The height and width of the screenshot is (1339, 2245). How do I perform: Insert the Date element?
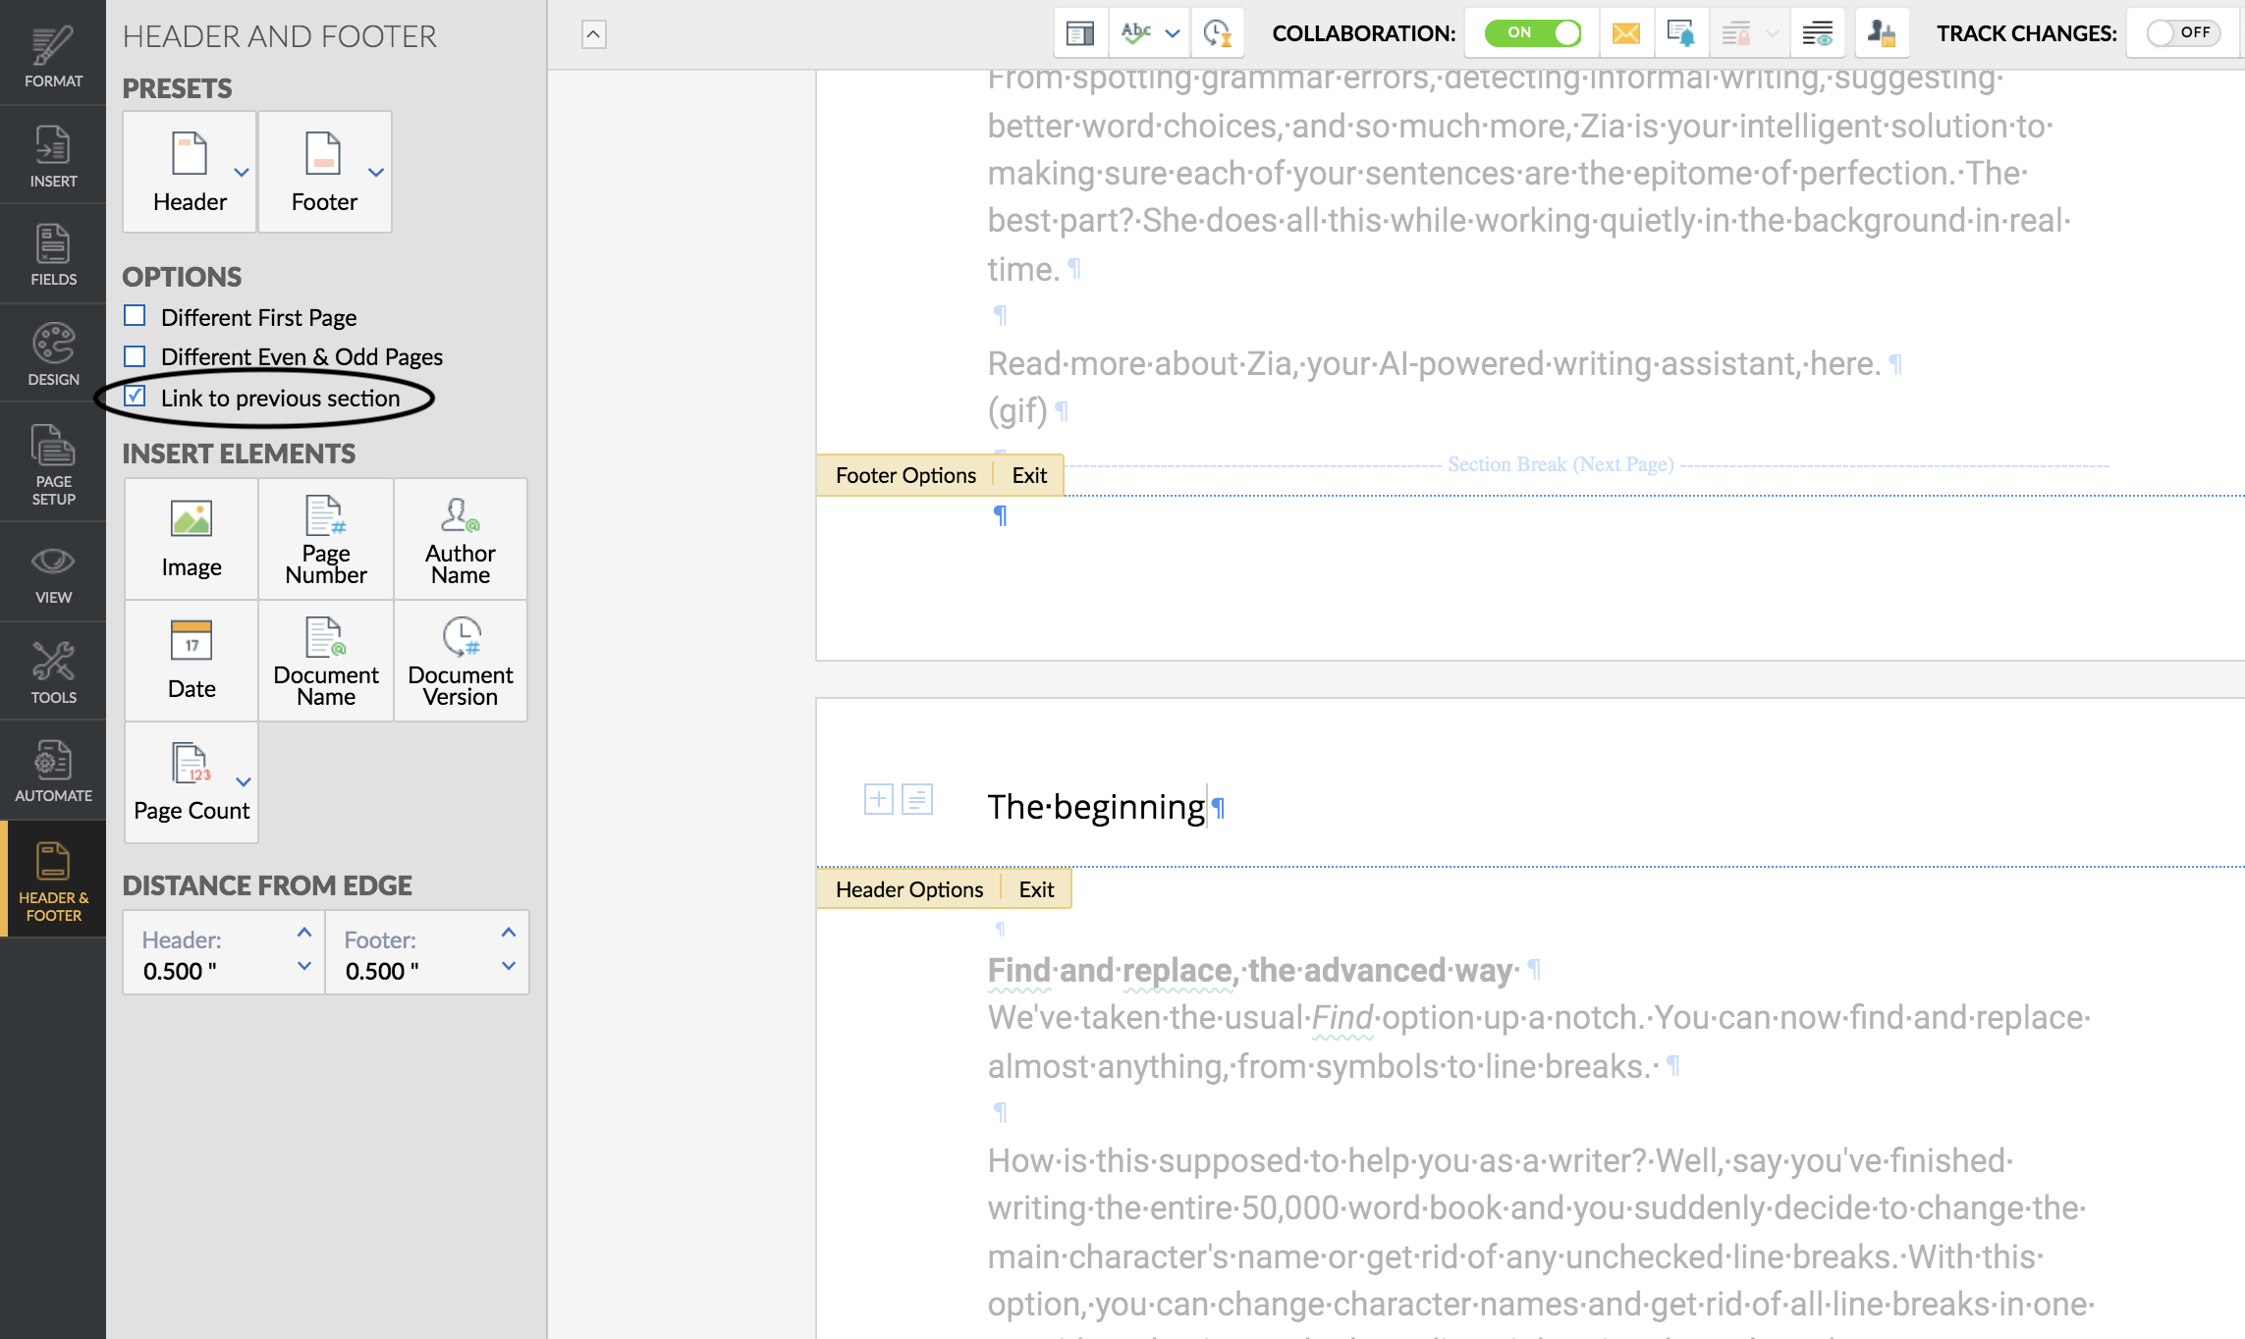tap(192, 661)
